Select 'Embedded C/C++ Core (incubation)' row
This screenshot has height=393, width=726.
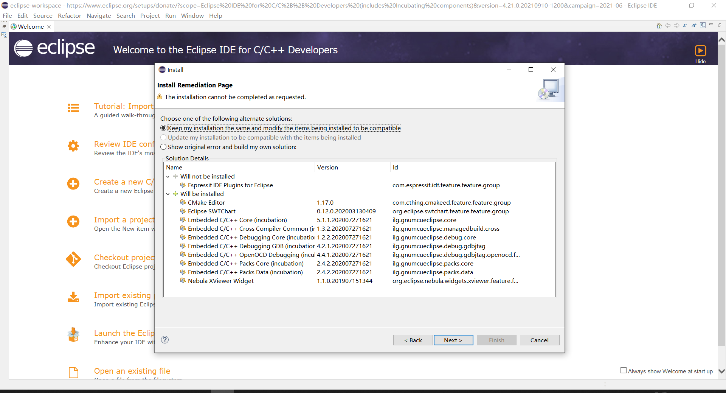pyautogui.click(x=359, y=220)
